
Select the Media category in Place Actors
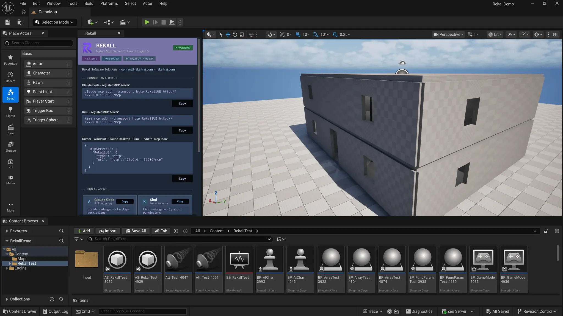pyautogui.click(x=10, y=180)
